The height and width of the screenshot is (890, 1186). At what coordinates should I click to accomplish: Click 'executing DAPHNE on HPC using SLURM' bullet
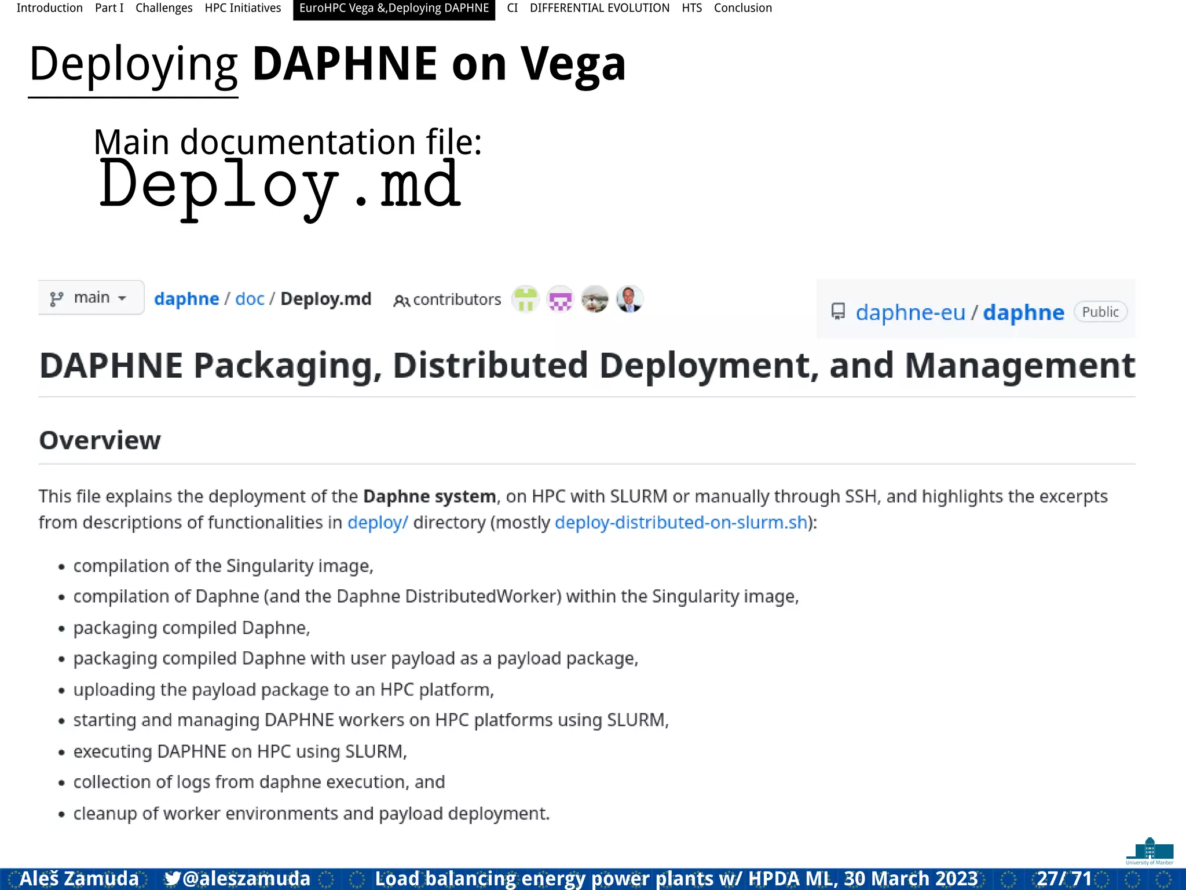[240, 752]
